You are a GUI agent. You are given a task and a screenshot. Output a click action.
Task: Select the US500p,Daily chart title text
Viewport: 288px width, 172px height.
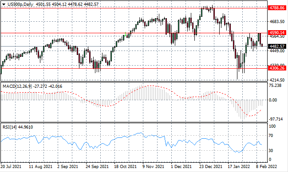(x=20, y=4)
